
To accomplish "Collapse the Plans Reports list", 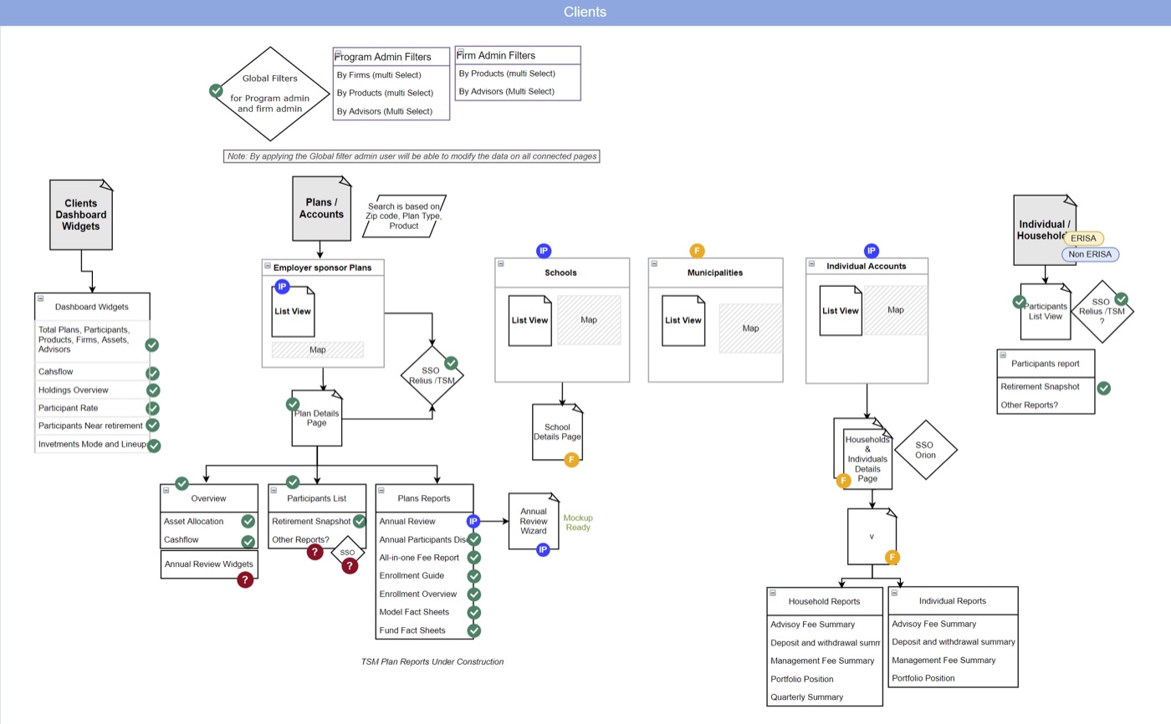I will 381,490.
